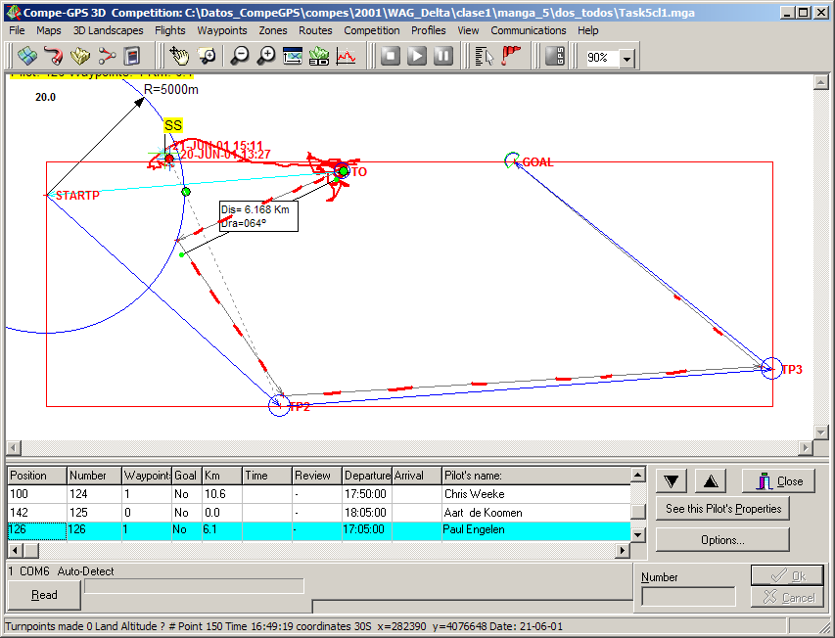The height and width of the screenshot is (638, 835).
Task: Click the Position column header
Action: click(x=37, y=476)
